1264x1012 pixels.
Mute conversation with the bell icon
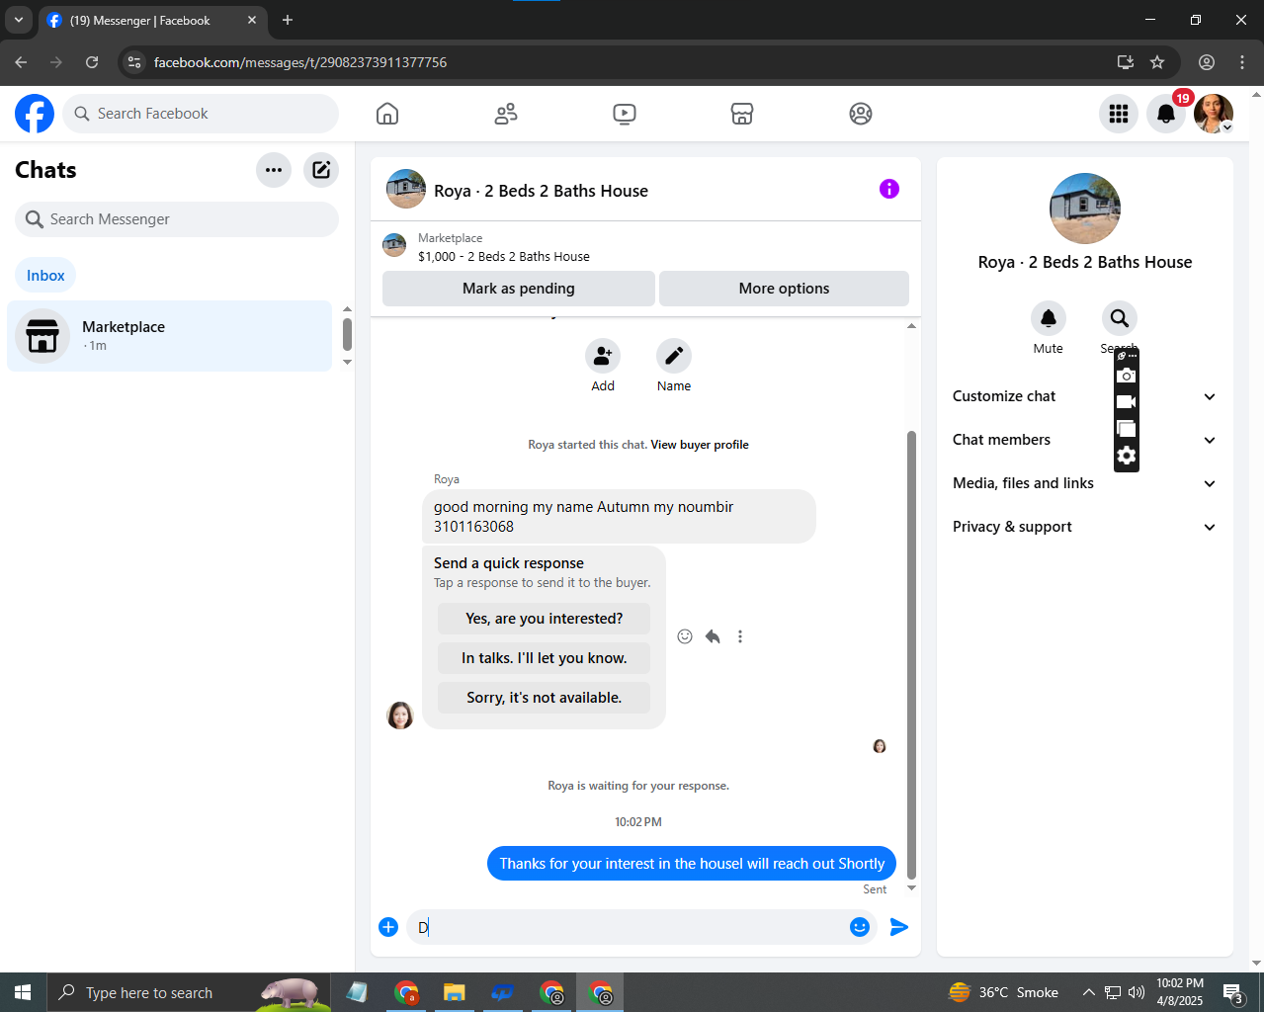tap(1049, 318)
